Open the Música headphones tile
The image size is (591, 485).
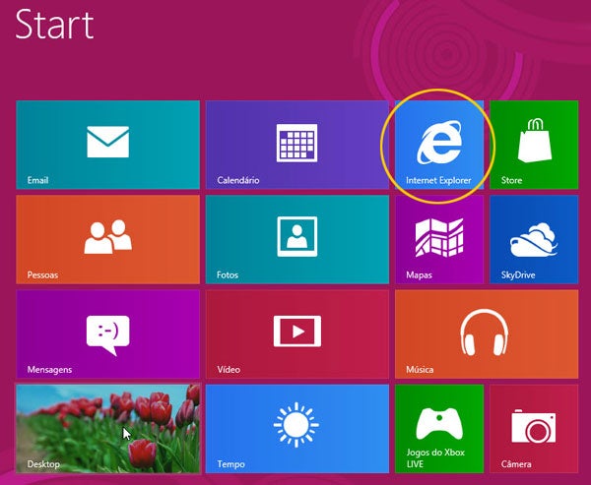(x=486, y=333)
